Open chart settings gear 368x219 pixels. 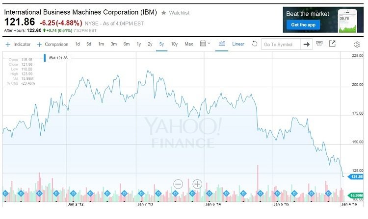click(357, 45)
